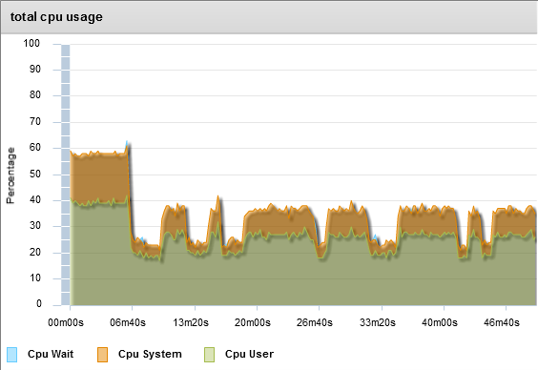Click the Percentage y-axis title
Viewport: 538px width, 370px height.
pyautogui.click(x=10, y=175)
